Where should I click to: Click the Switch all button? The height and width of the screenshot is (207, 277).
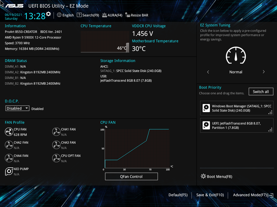(261, 91)
